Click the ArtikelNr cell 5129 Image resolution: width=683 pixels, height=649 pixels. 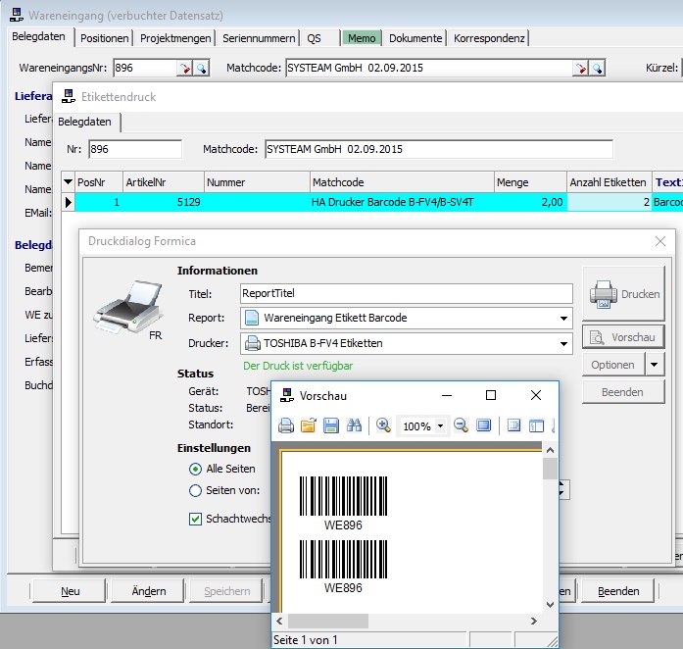[164, 202]
